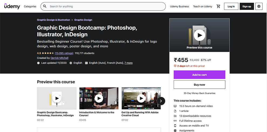Click the breadcrumb chevron separator

point(72,20)
